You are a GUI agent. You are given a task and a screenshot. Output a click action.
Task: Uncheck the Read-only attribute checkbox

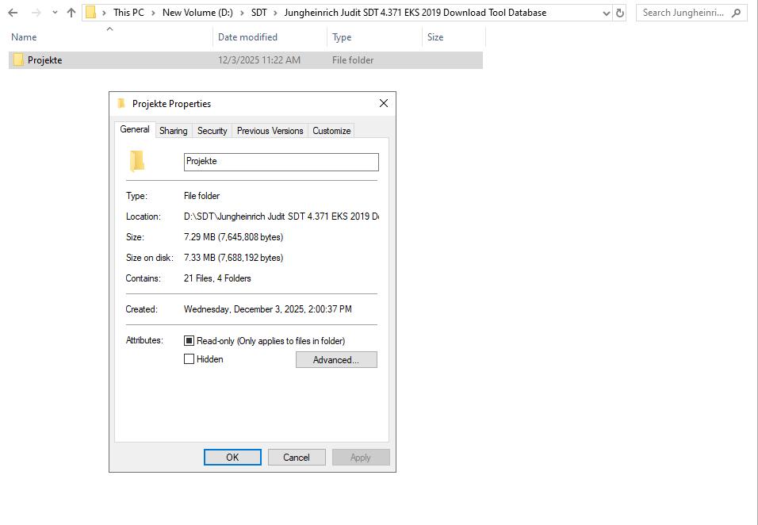coord(189,340)
